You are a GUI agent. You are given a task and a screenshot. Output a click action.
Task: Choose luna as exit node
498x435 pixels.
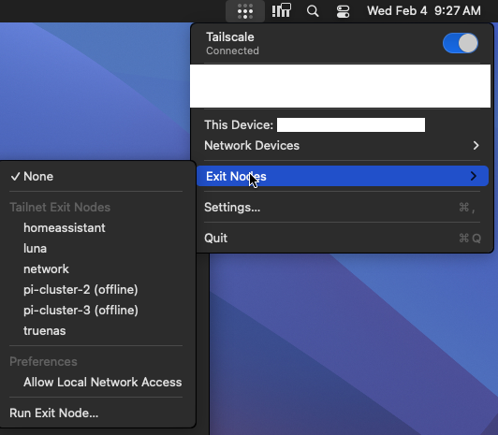pyautogui.click(x=95, y=249)
